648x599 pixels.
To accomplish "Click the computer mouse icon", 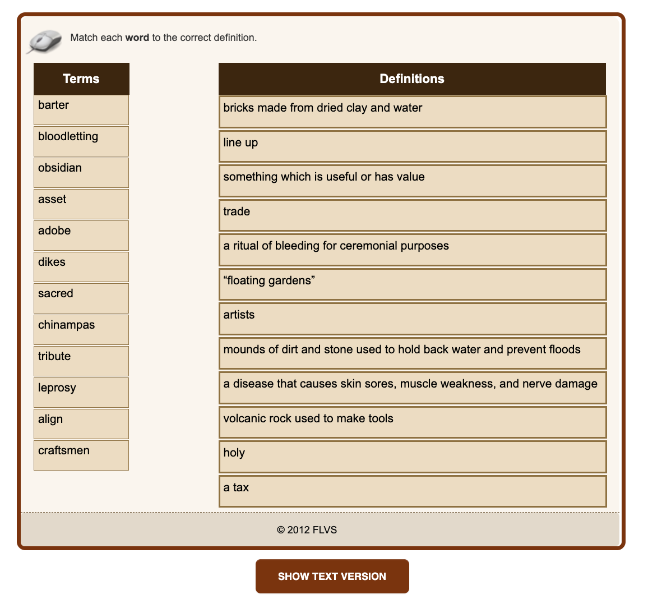I will pyautogui.click(x=45, y=41).
